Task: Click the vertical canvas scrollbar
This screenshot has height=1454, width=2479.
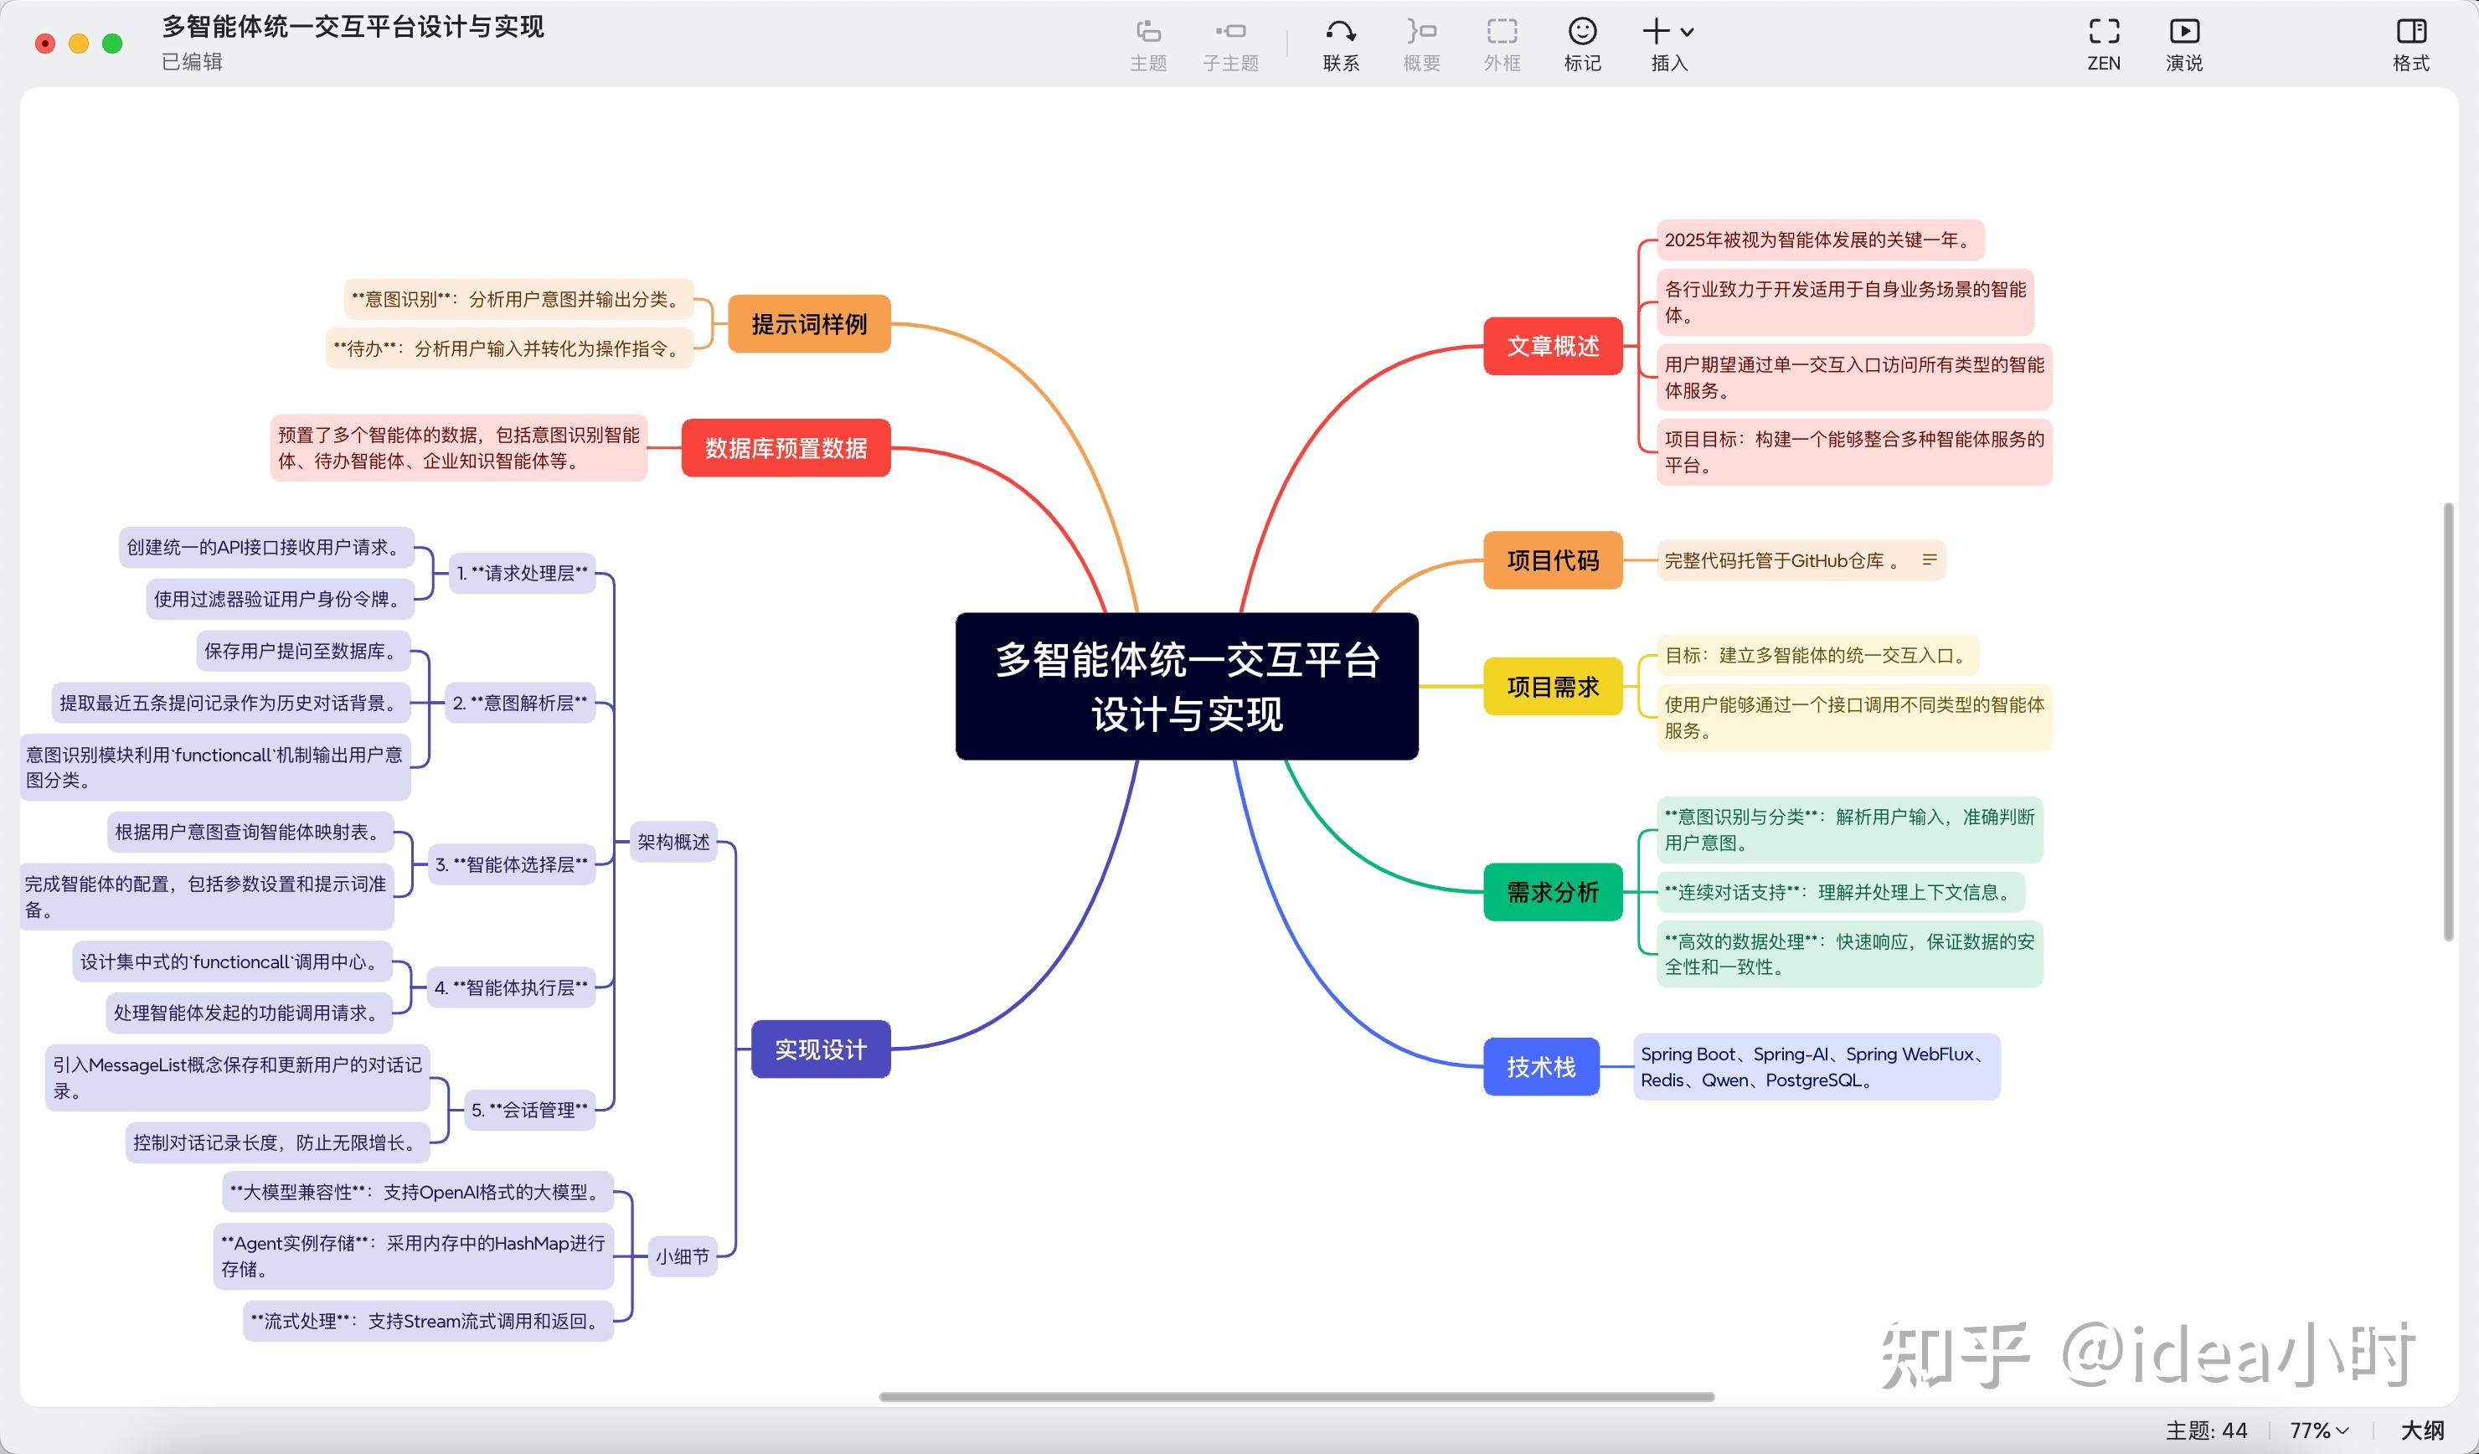Action: tap(2447, 723)
